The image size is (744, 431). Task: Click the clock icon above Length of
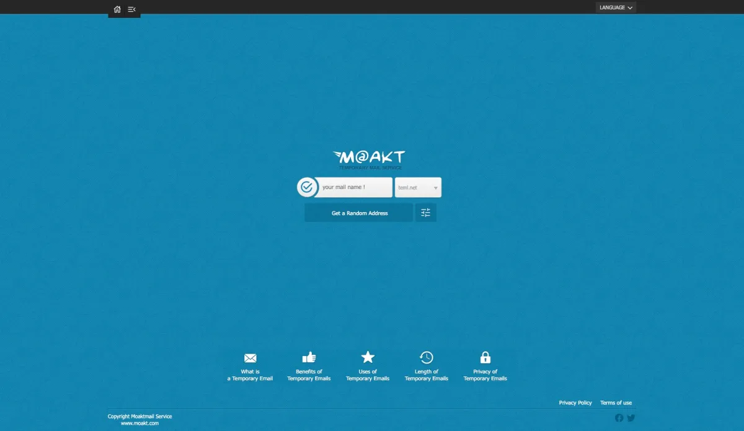426,357
